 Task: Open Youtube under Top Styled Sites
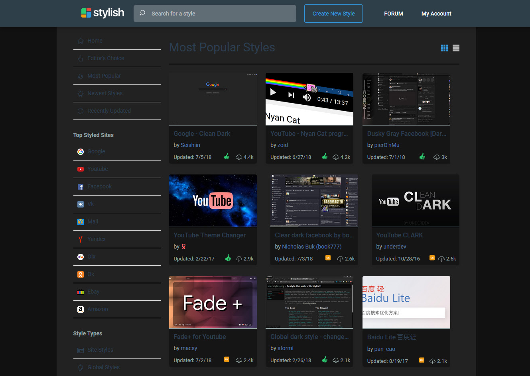[98, 169]
